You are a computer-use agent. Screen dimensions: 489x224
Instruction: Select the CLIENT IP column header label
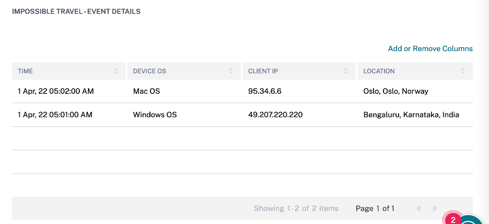(x=262, y=71)
